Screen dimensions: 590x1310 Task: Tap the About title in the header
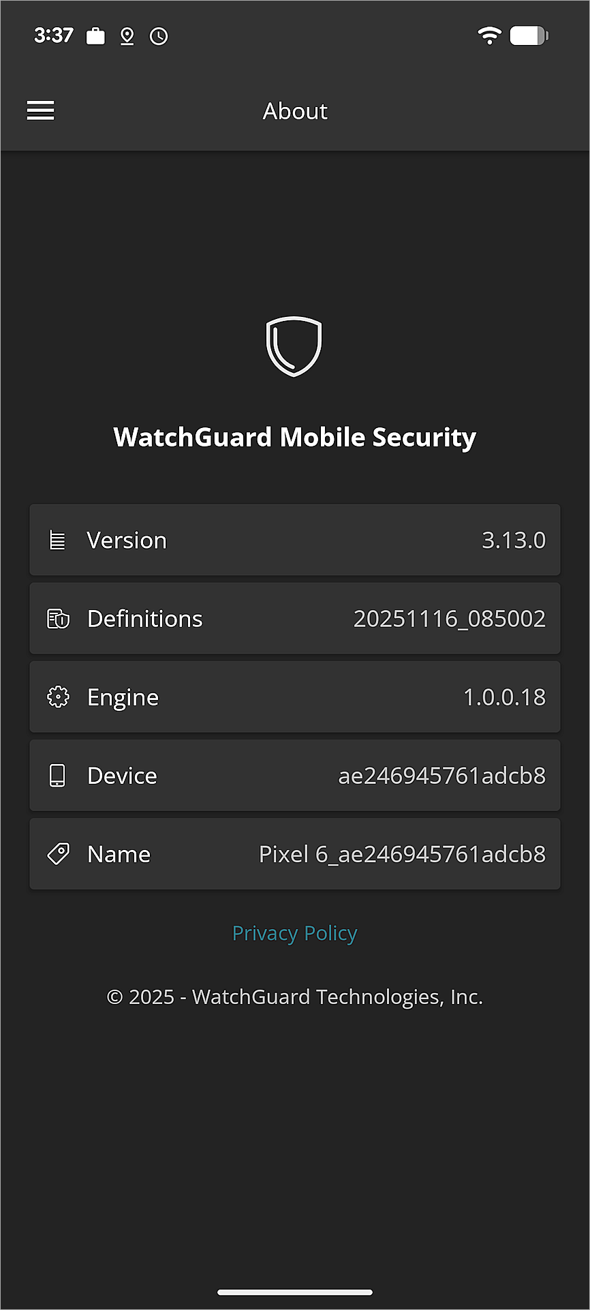[x=294, y=110]
